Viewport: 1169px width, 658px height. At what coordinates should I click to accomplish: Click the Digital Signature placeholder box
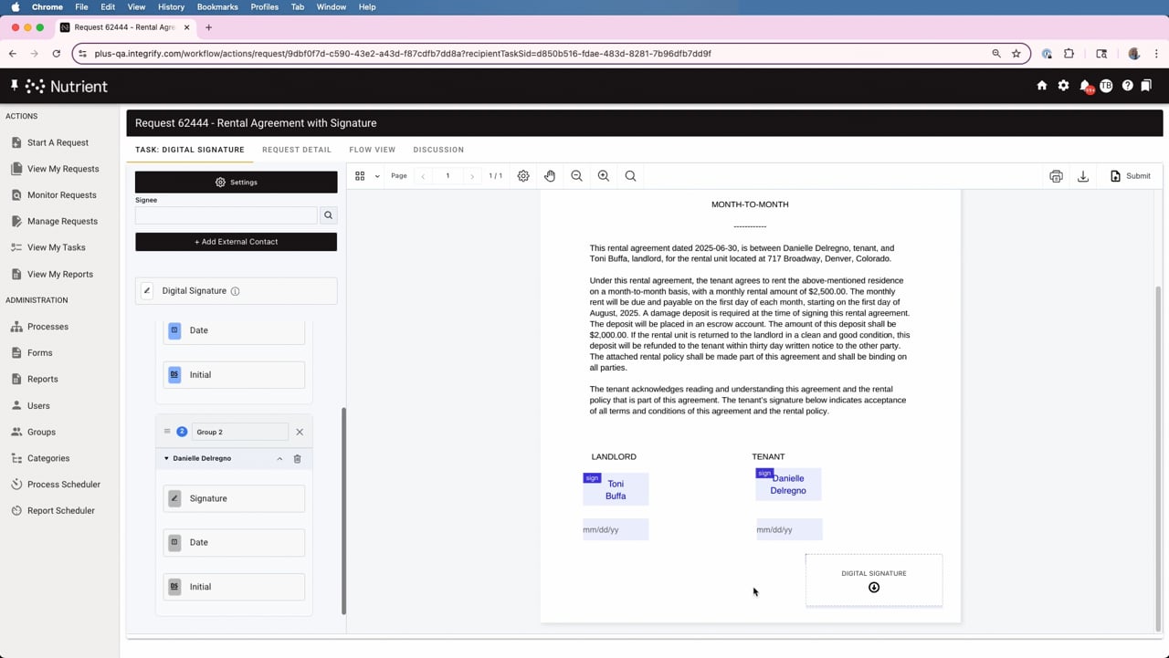[874, 580]
